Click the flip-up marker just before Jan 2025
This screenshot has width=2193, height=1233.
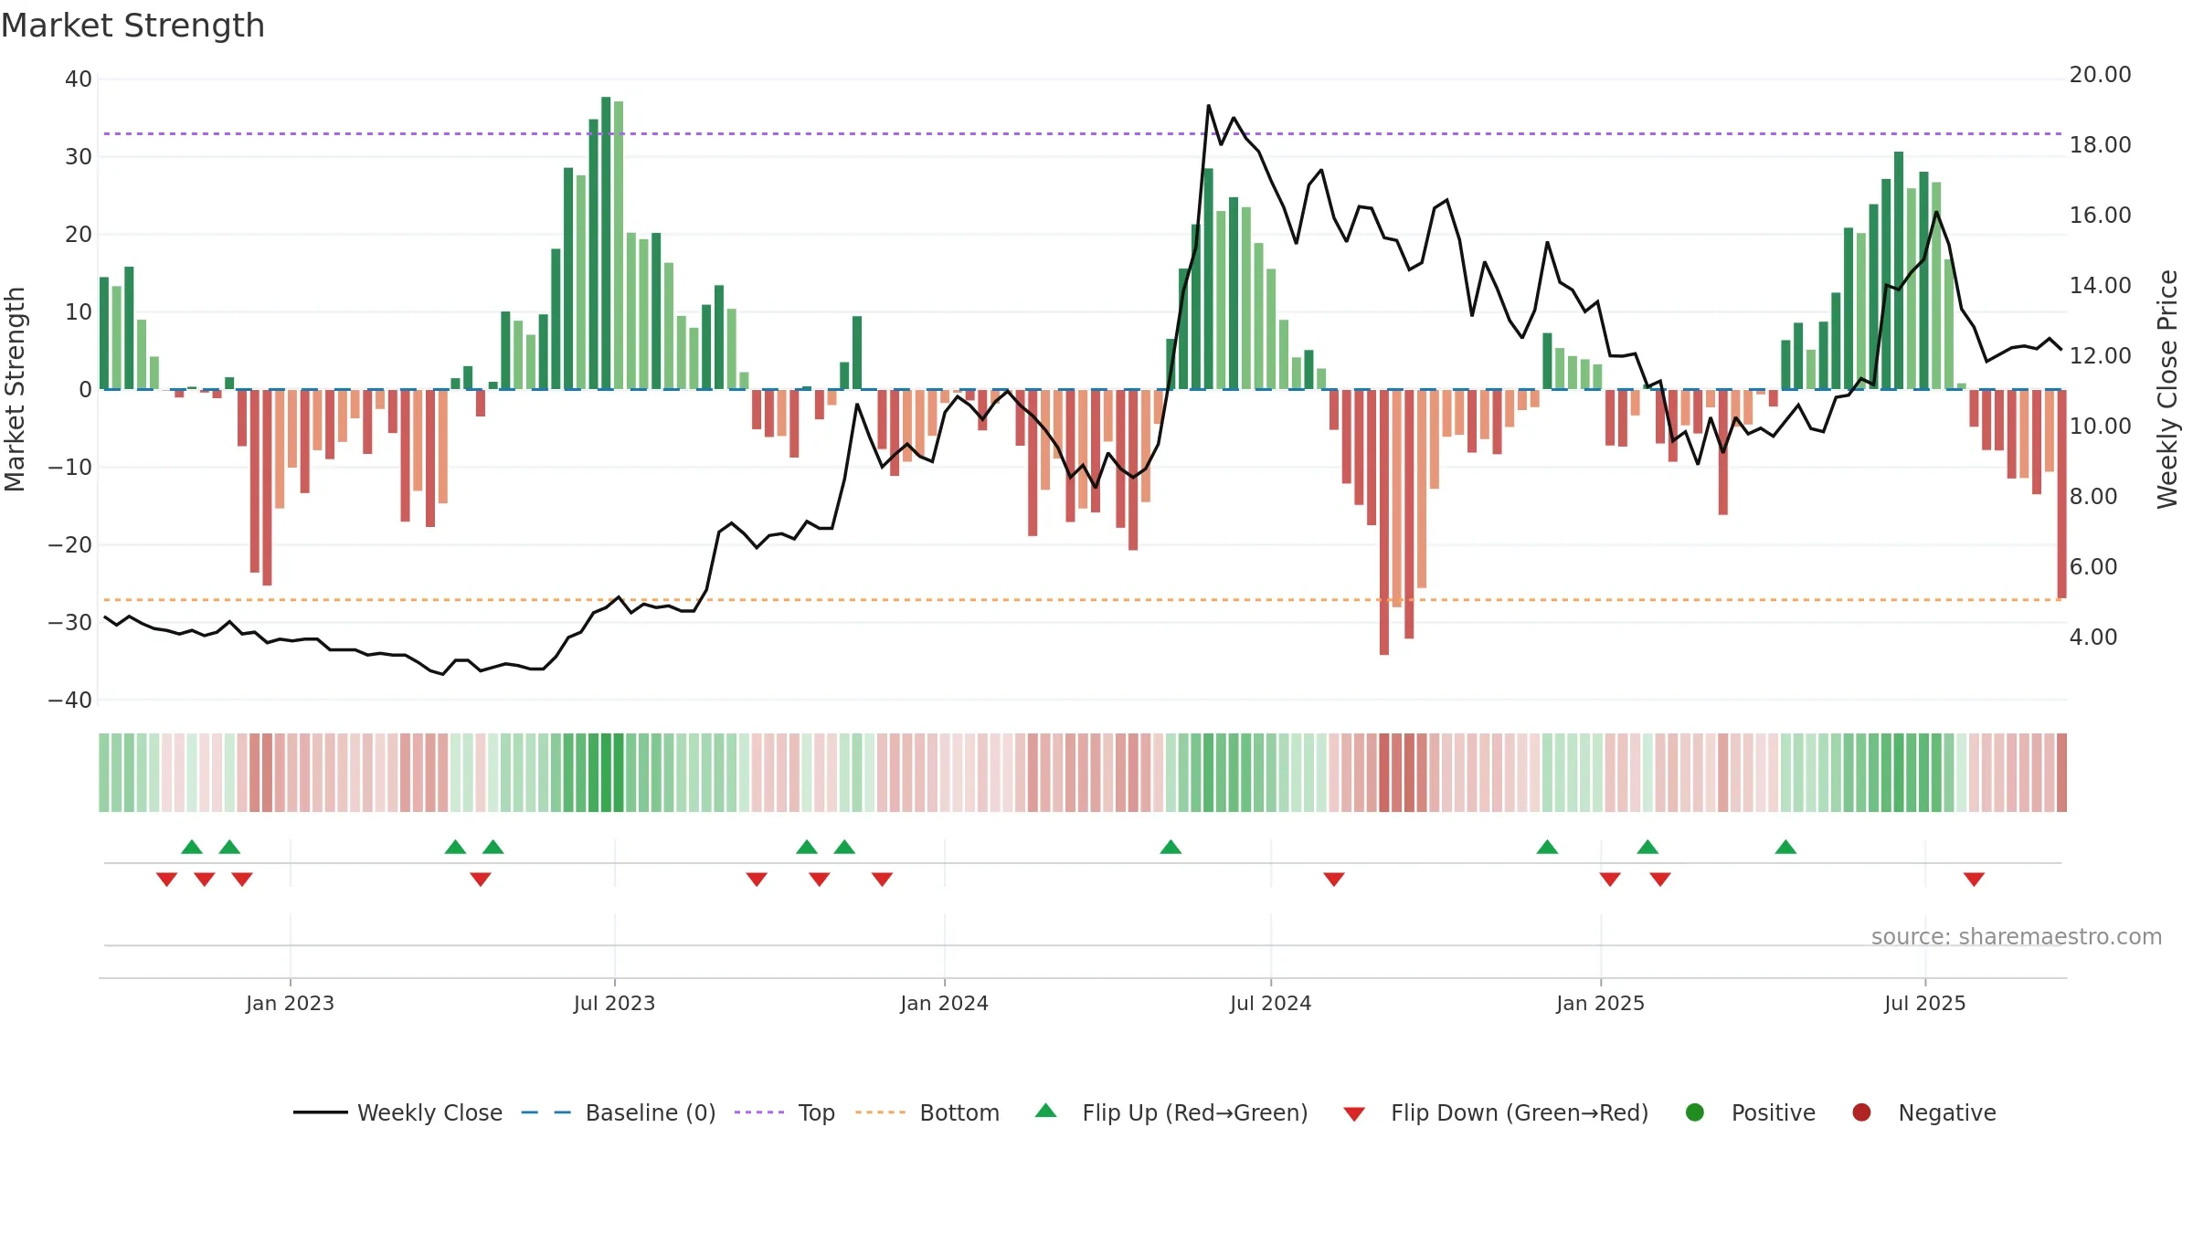(1547, 847)
